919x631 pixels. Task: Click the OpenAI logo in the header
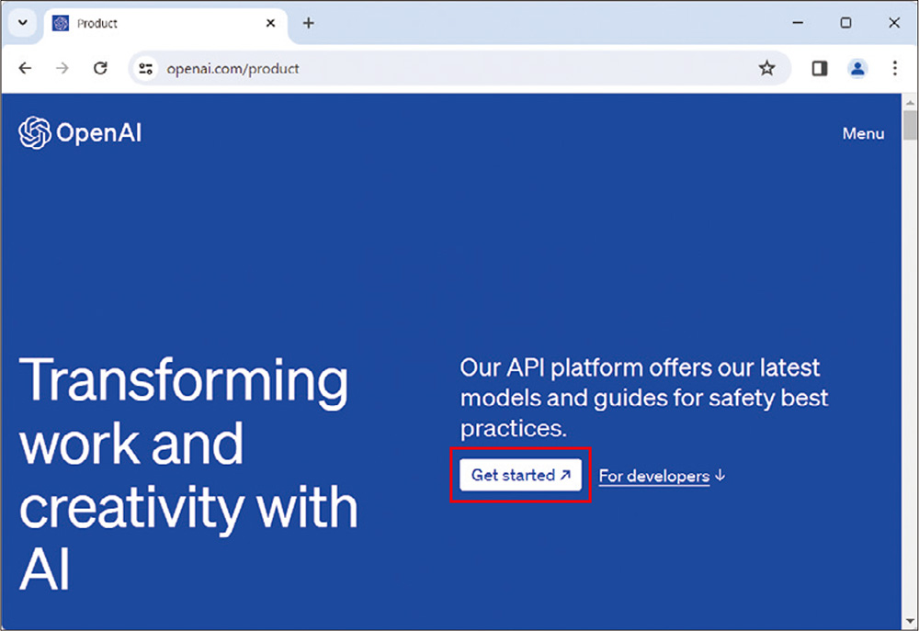[x=79, y=132]
